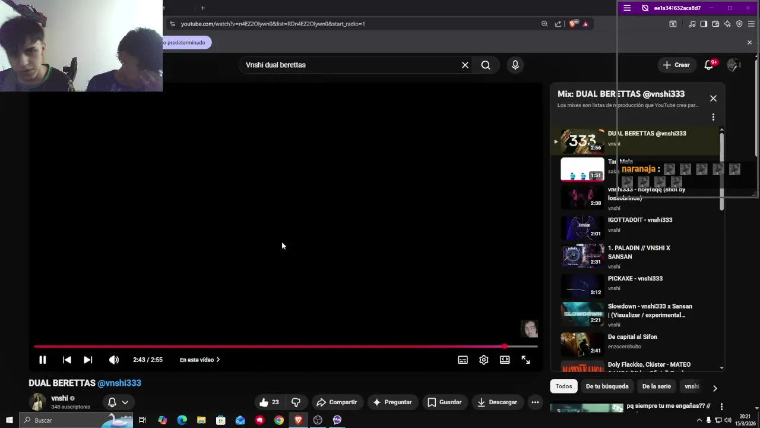Open options for 'pq siempre tu me engañas??' video
Image resolution: width=760 pixels, height=428 pixels.
[x=721, y=407]
